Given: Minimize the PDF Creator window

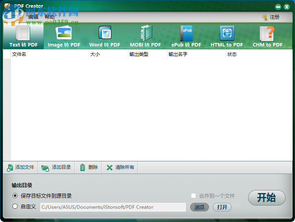Looking at the screenshot, I should (x=278, y=7).
